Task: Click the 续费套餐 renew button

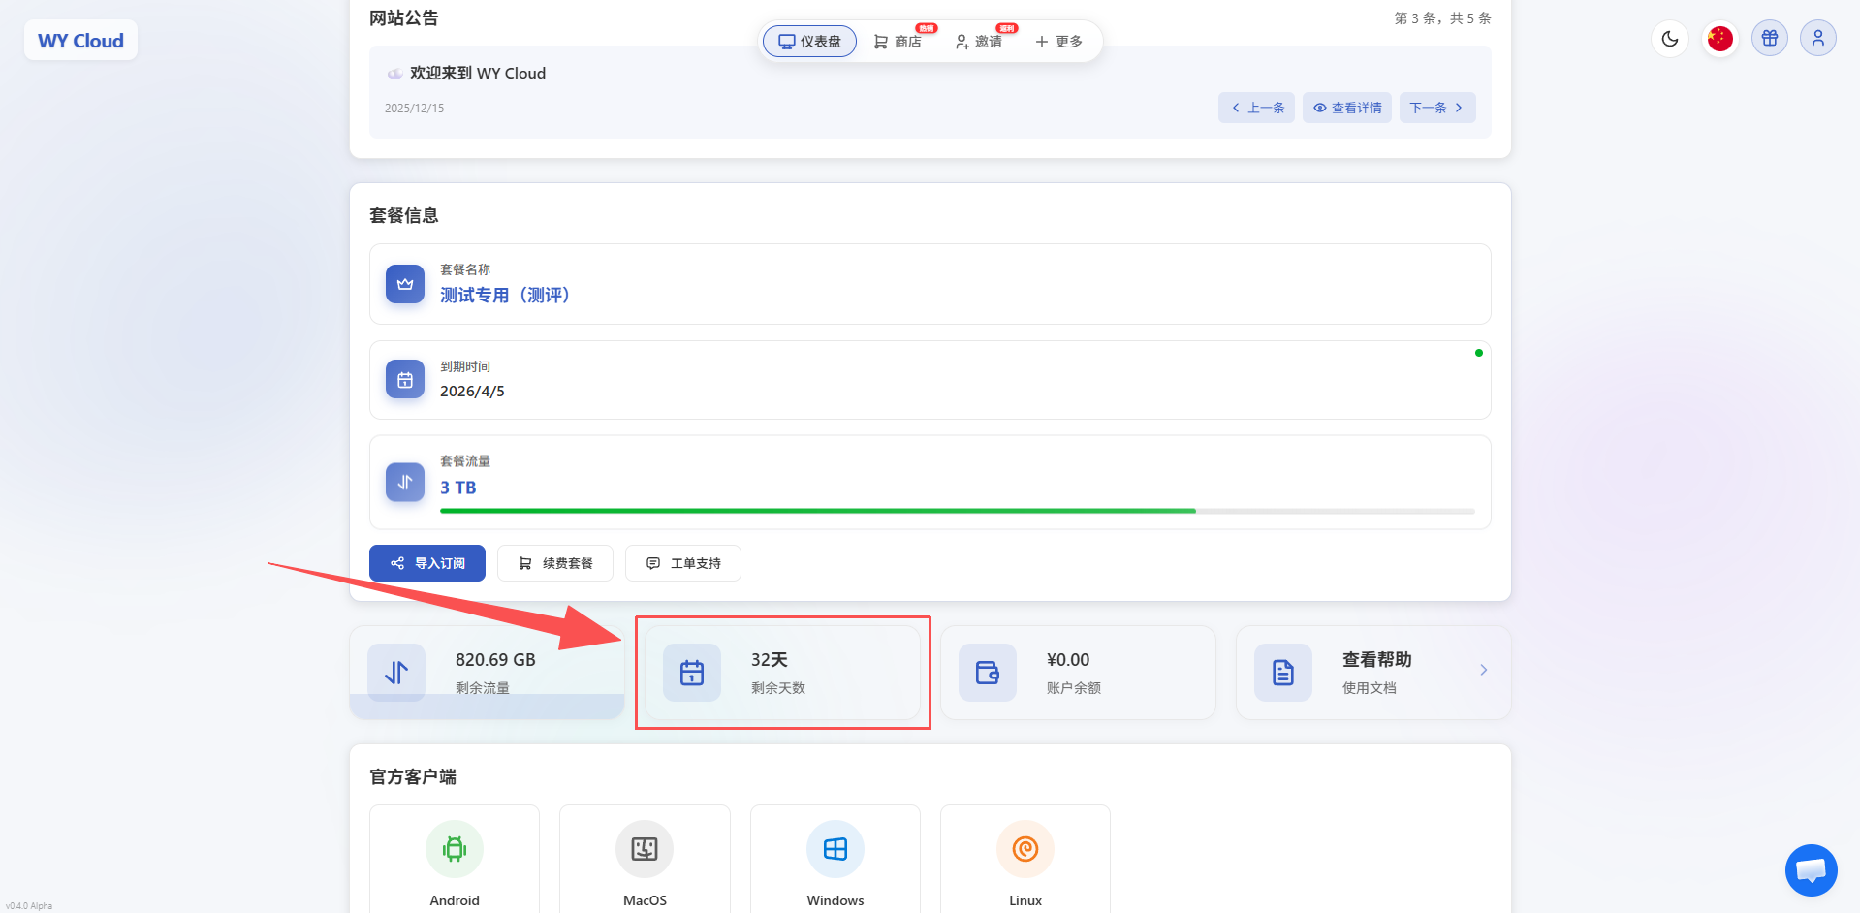Action: (x=554, y=563)
